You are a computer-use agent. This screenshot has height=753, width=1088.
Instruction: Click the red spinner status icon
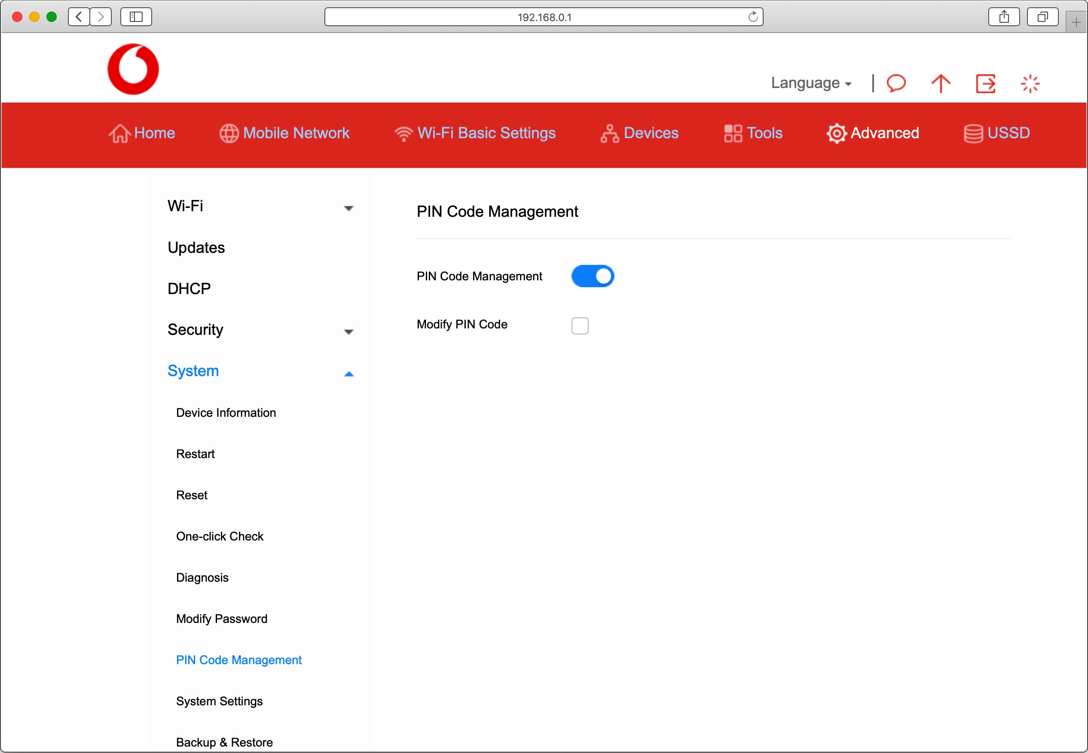tap(1030, 84)
